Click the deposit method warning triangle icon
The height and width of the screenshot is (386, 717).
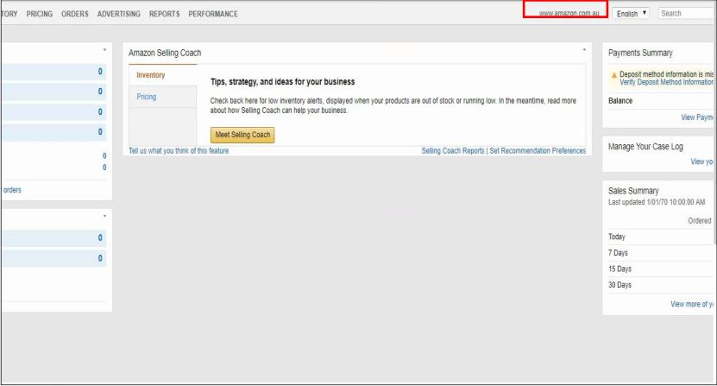pyautogui.click(x=613, y=75)
